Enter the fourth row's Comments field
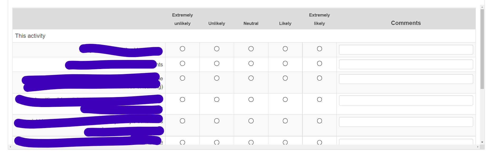Viewport: 495px width, 159px height. point(406,100)
